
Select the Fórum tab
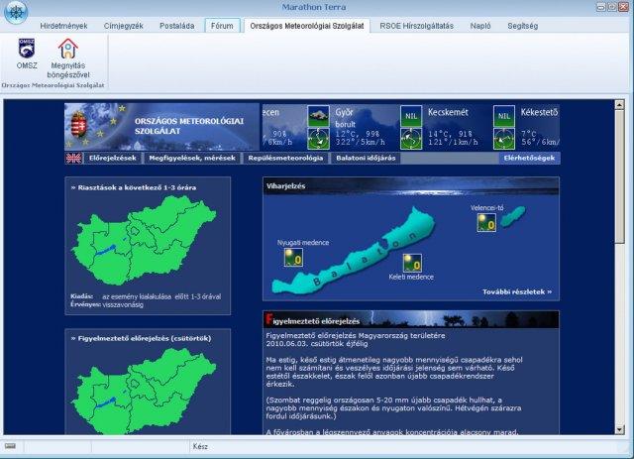pyautogui.click(x=221, y=25)
